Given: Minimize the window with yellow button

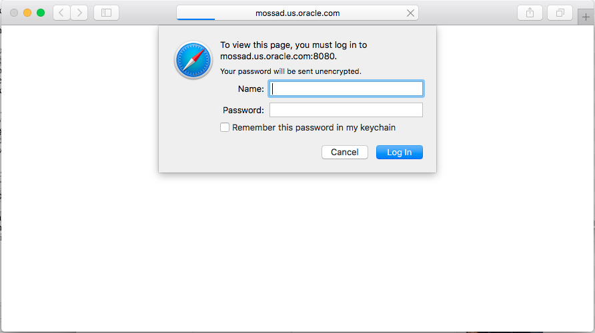Looking at the screenshot, I should point(27,13).
